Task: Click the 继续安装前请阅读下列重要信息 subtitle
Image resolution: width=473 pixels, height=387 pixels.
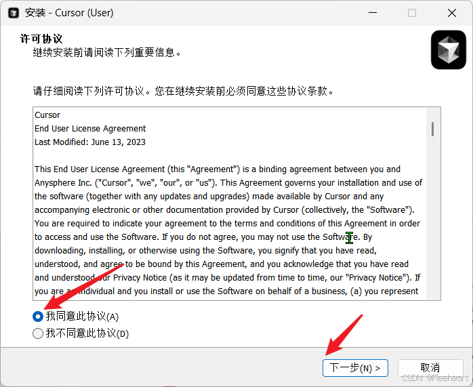Action: pos(107,53)
